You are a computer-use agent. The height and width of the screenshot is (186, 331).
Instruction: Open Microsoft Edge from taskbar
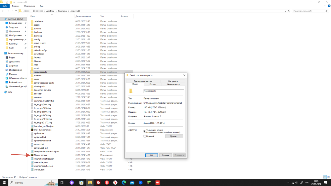click(x=124, y=182)
